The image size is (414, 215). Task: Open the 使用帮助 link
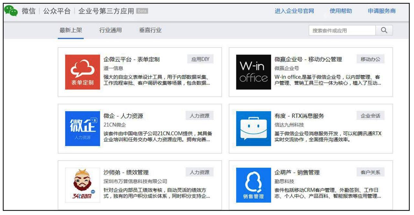pos(341,11)
